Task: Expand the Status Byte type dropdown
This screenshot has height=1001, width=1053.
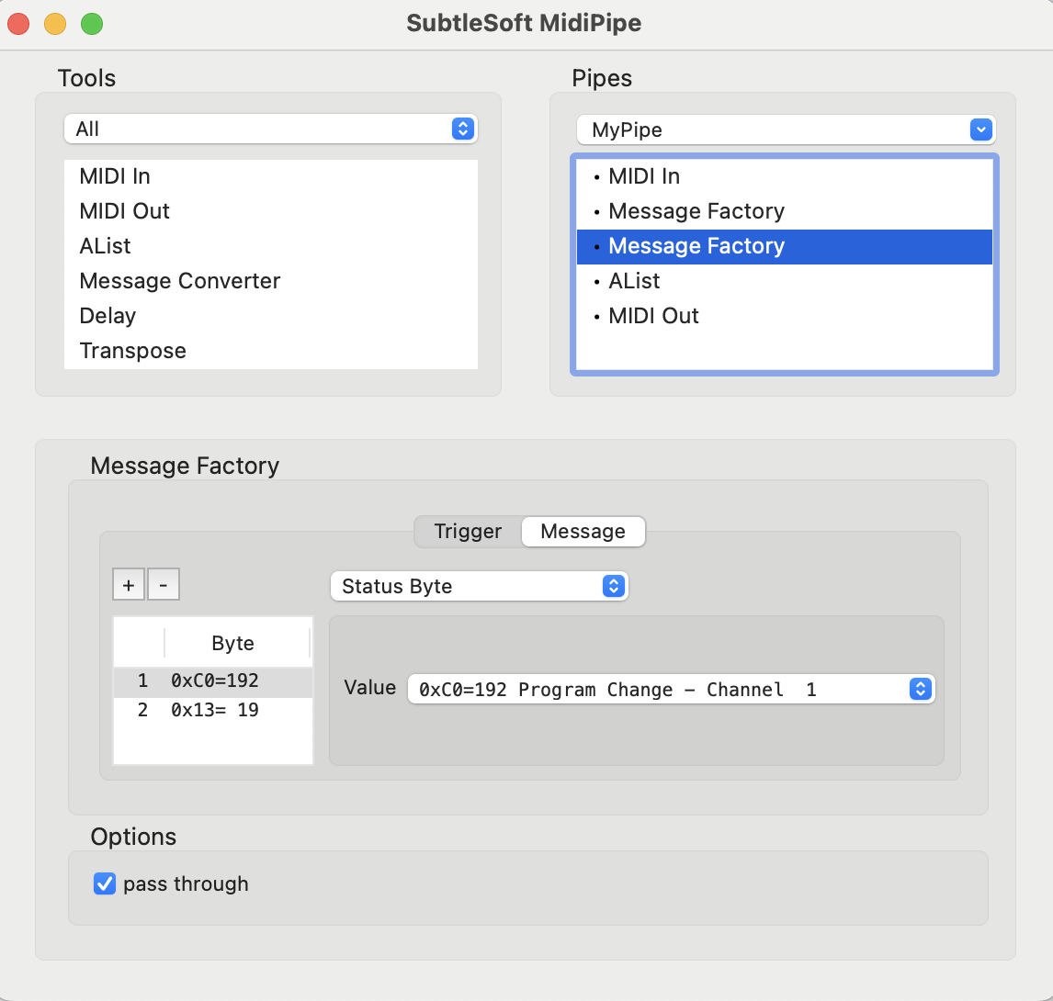Action: point(479,586)
